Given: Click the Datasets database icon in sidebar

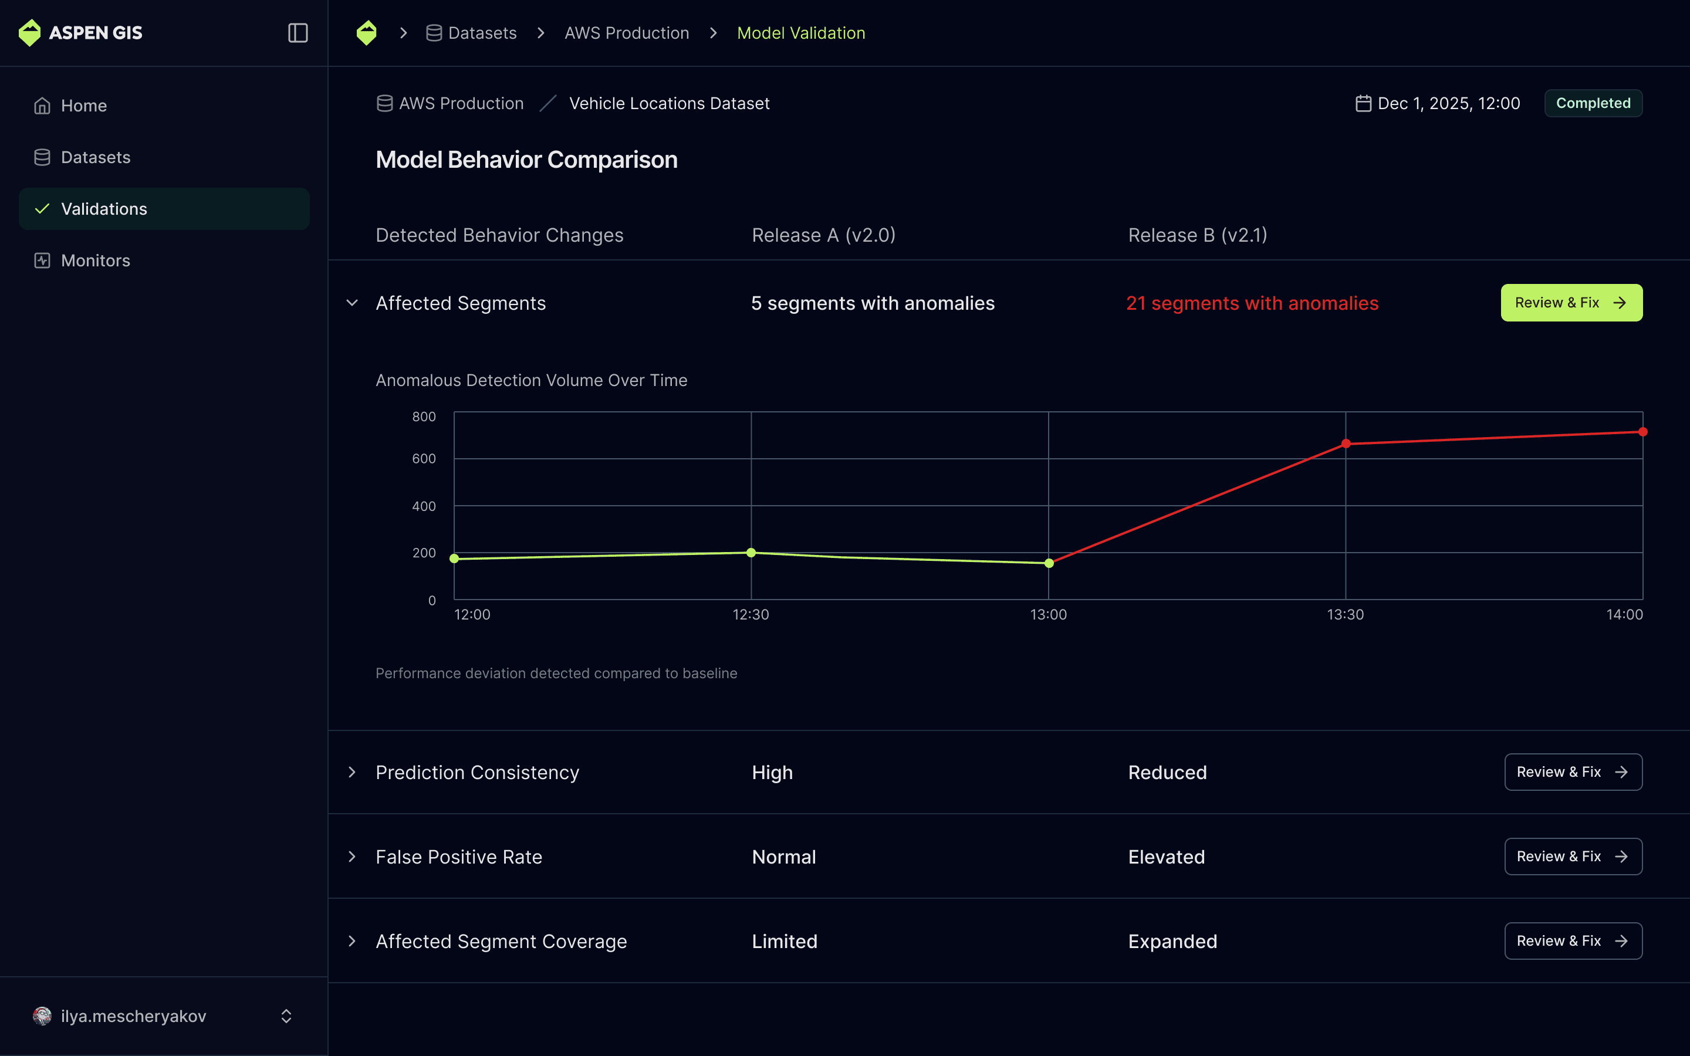Looking at the screenshot, I should (x=42, y=157).
